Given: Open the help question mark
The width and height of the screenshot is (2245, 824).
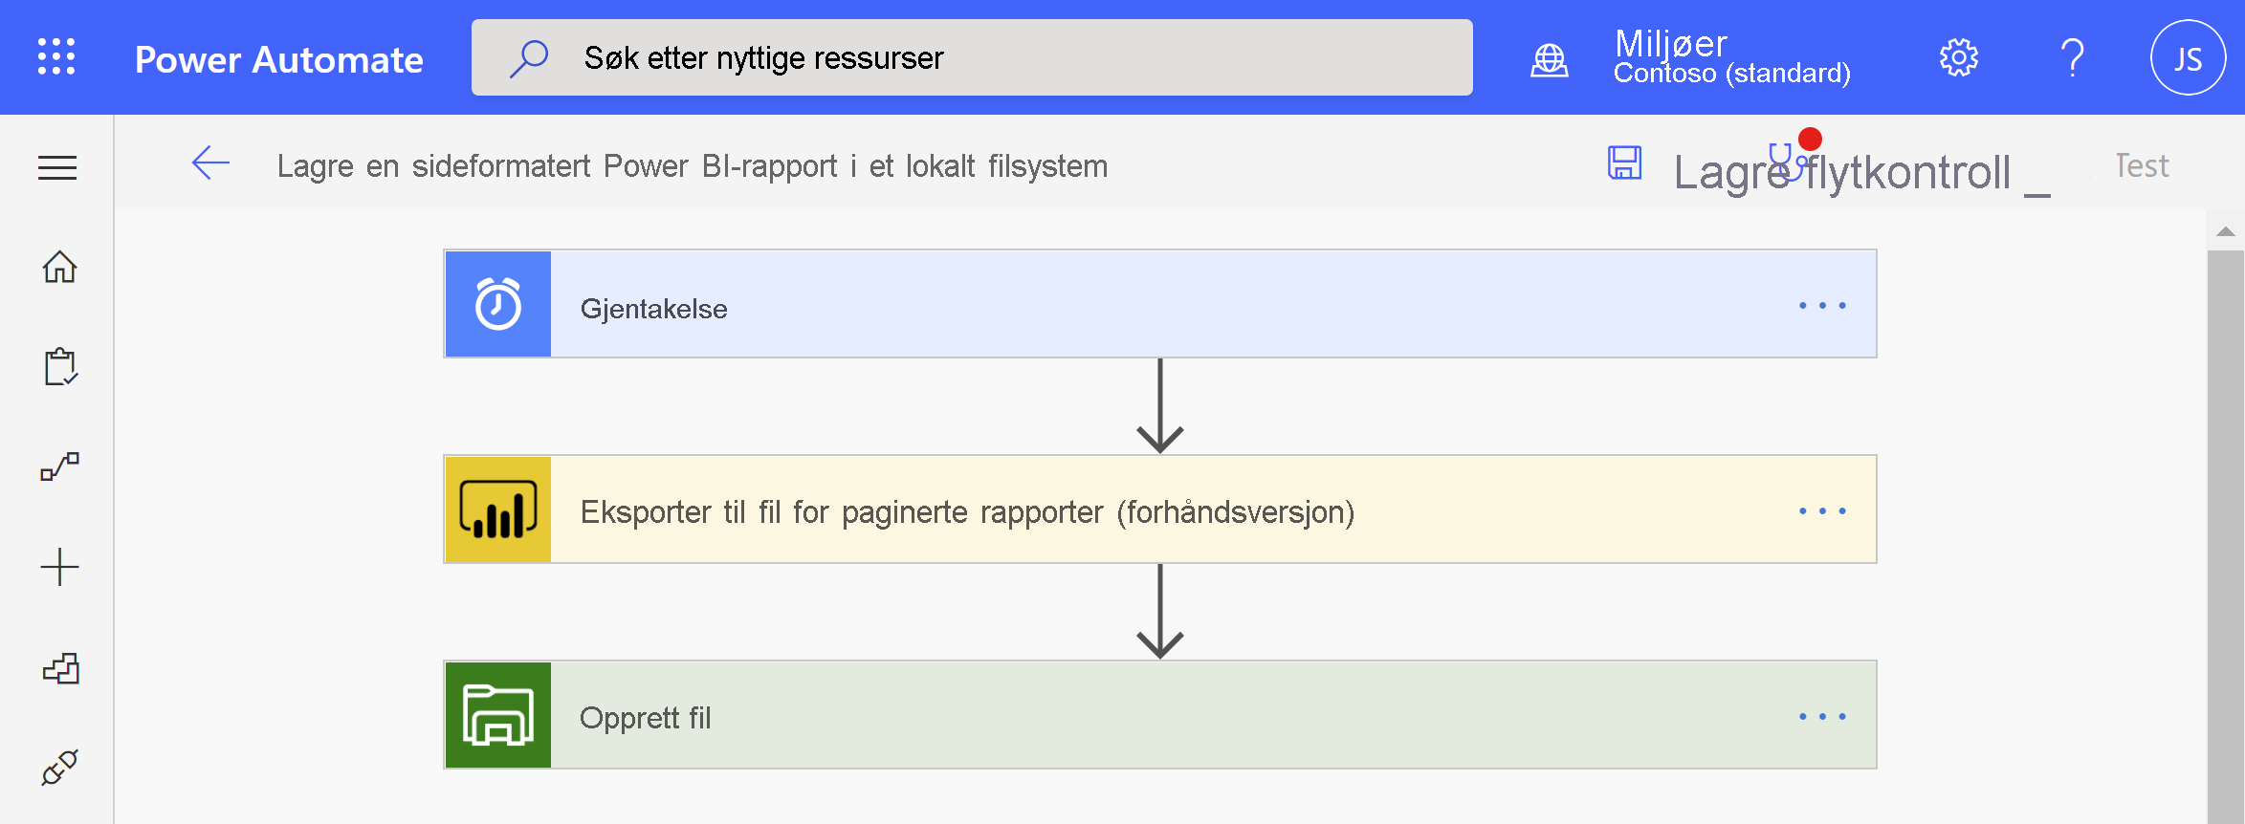Looking at the screenshot, I should 2072,58.
